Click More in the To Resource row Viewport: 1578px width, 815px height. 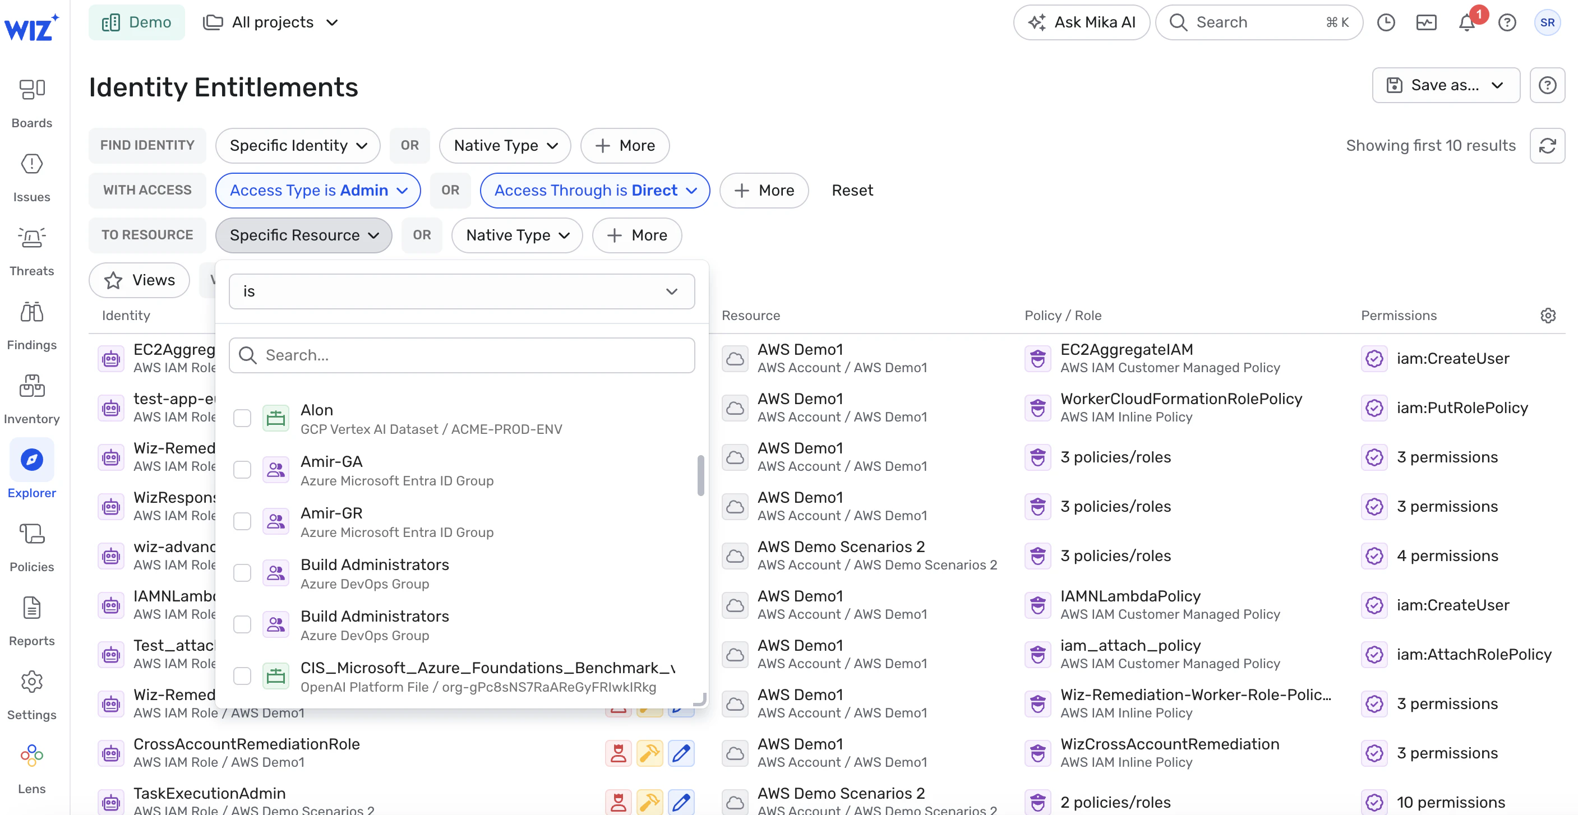637,235
